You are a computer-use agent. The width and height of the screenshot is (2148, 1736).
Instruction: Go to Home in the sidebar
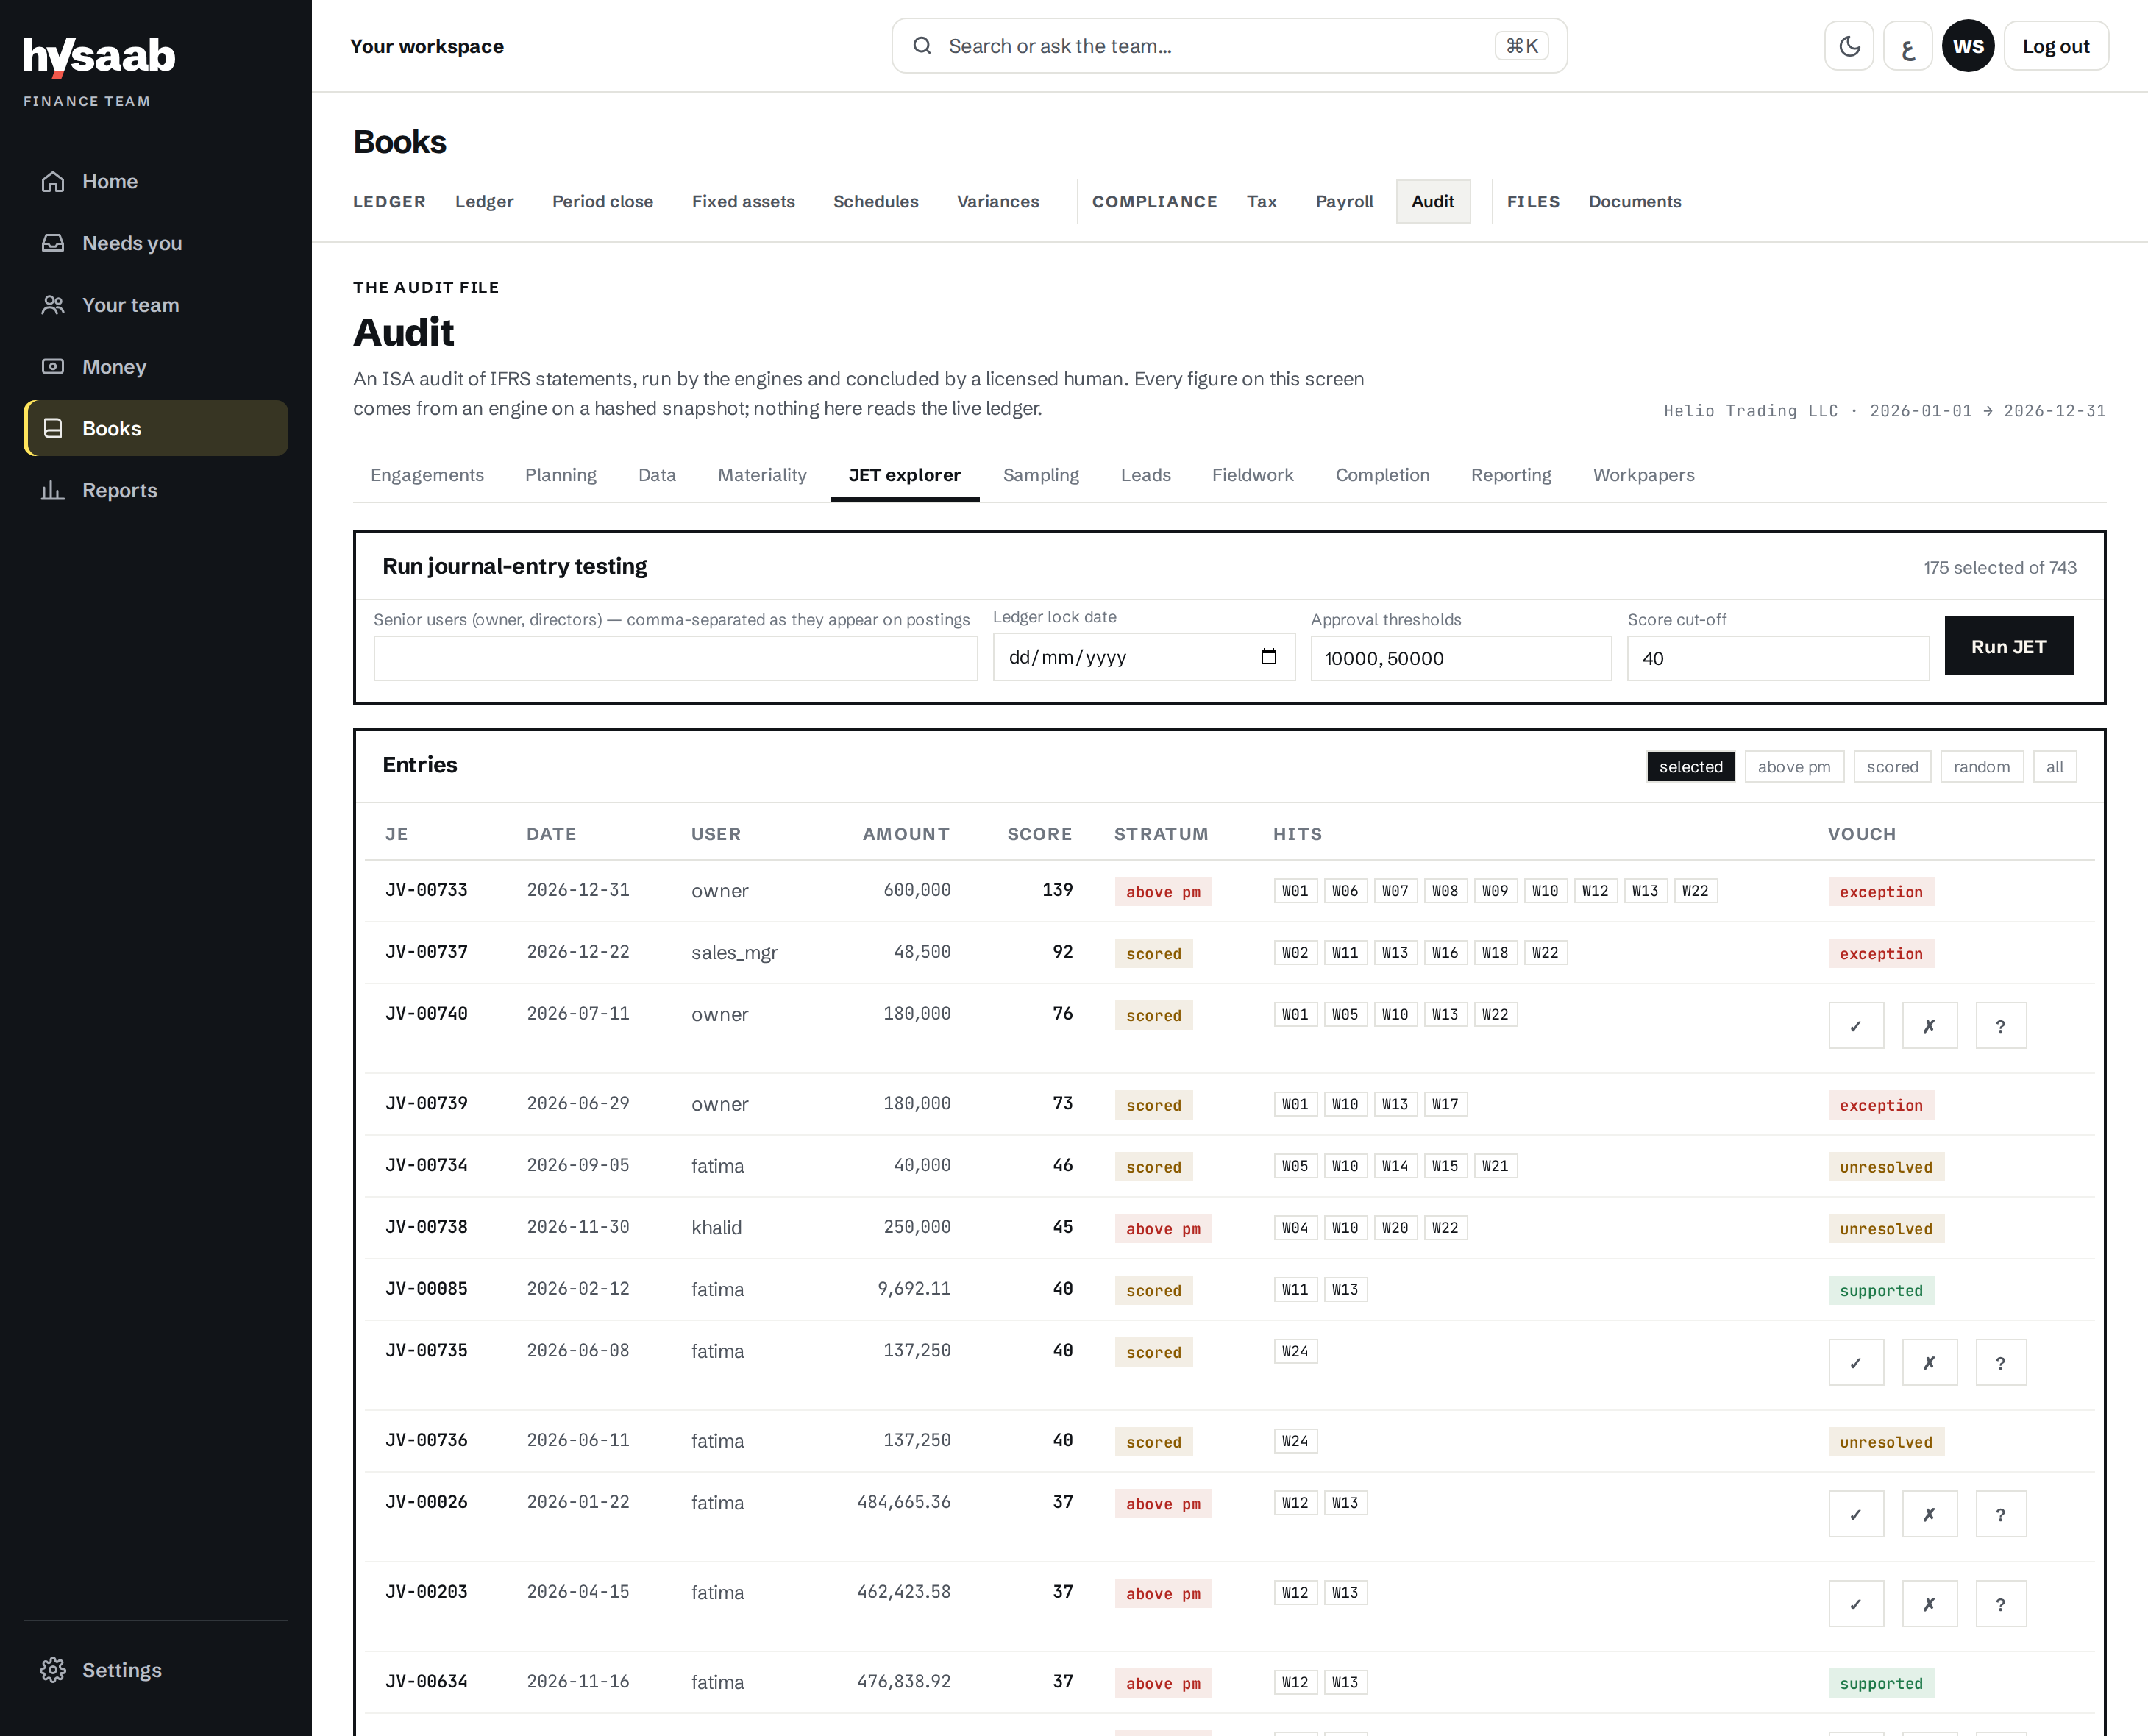point(156,182)
